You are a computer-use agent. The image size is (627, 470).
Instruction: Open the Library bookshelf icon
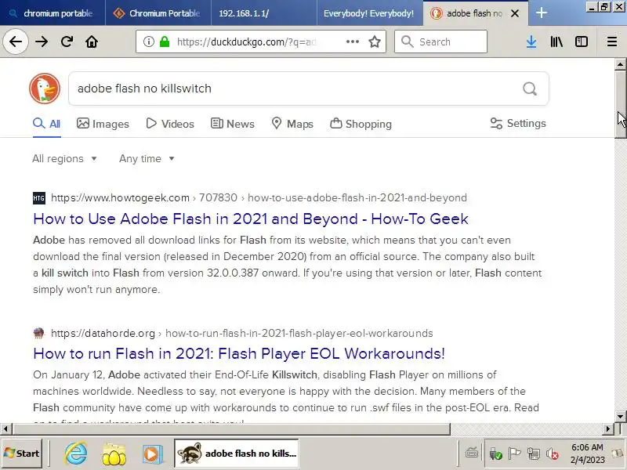coord(556,42)
